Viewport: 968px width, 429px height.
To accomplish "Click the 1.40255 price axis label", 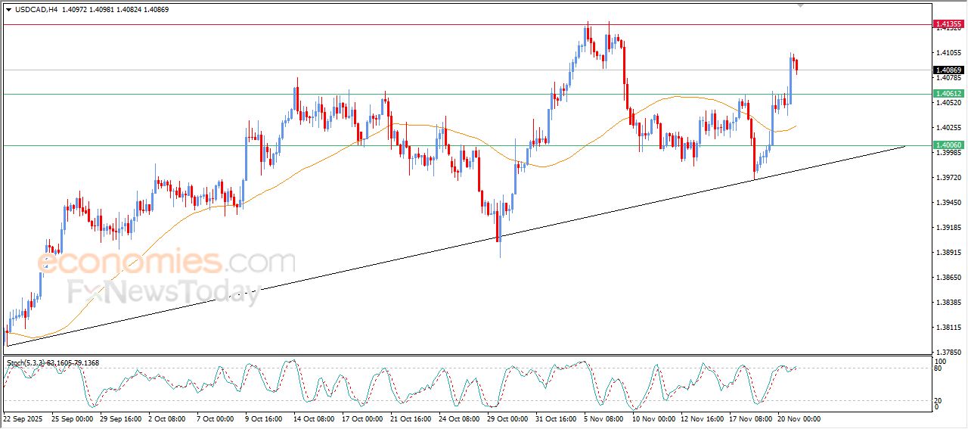I will click(948, 128).
